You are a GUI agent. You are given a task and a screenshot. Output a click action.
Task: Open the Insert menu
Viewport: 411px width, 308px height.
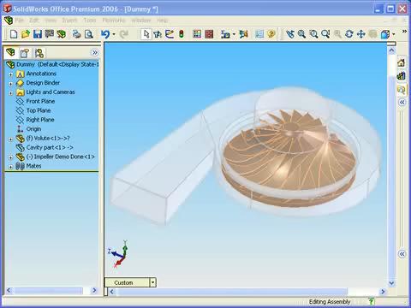pyautogui.click(x=69, y=21)
